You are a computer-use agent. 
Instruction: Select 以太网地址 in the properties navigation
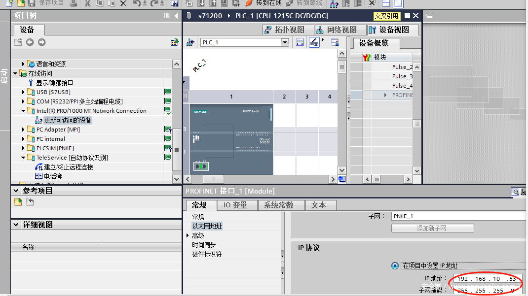207,226
